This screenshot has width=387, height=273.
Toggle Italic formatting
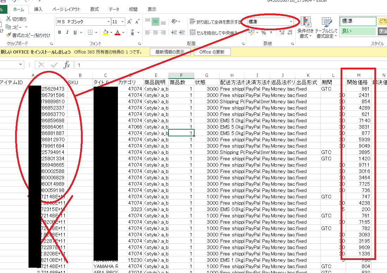(67, 32)
